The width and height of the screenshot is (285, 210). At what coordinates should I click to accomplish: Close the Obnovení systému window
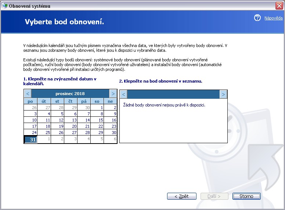click(279, 6)
